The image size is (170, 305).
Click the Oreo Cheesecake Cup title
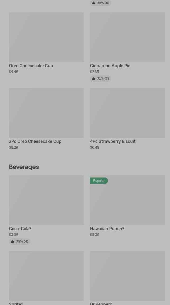pos(31,66)
